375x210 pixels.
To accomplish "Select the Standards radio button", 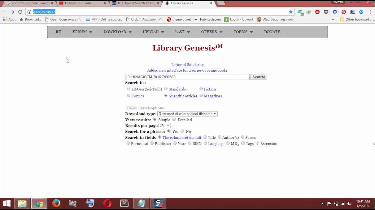I will [166, 89].
